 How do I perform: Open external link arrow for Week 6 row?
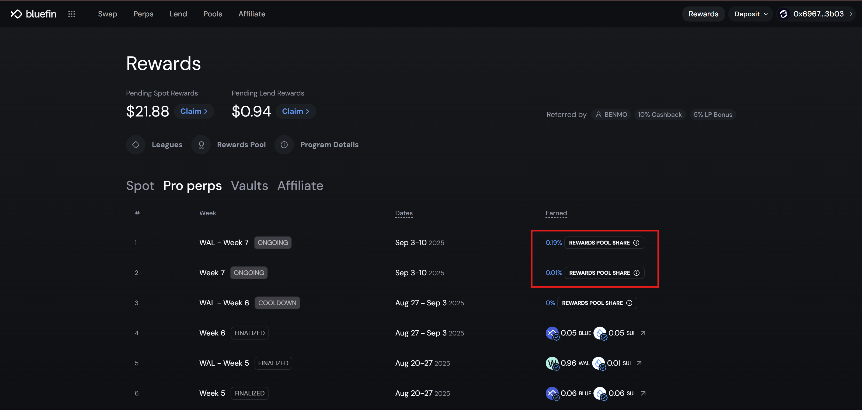[x=643, y=333]
